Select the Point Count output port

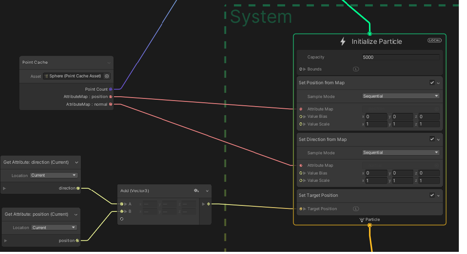pyautogui.click(x=111, y=90)
